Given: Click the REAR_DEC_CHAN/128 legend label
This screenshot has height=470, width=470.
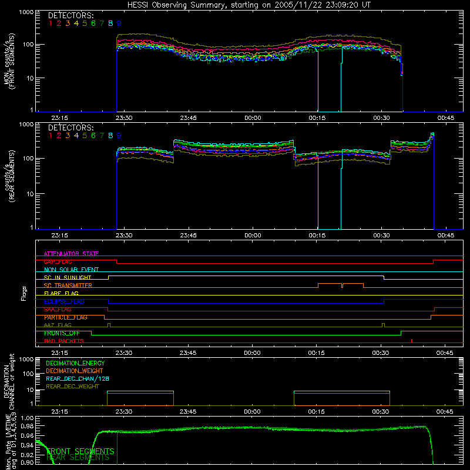Looking at the screenshot, I should click(78, 379).
